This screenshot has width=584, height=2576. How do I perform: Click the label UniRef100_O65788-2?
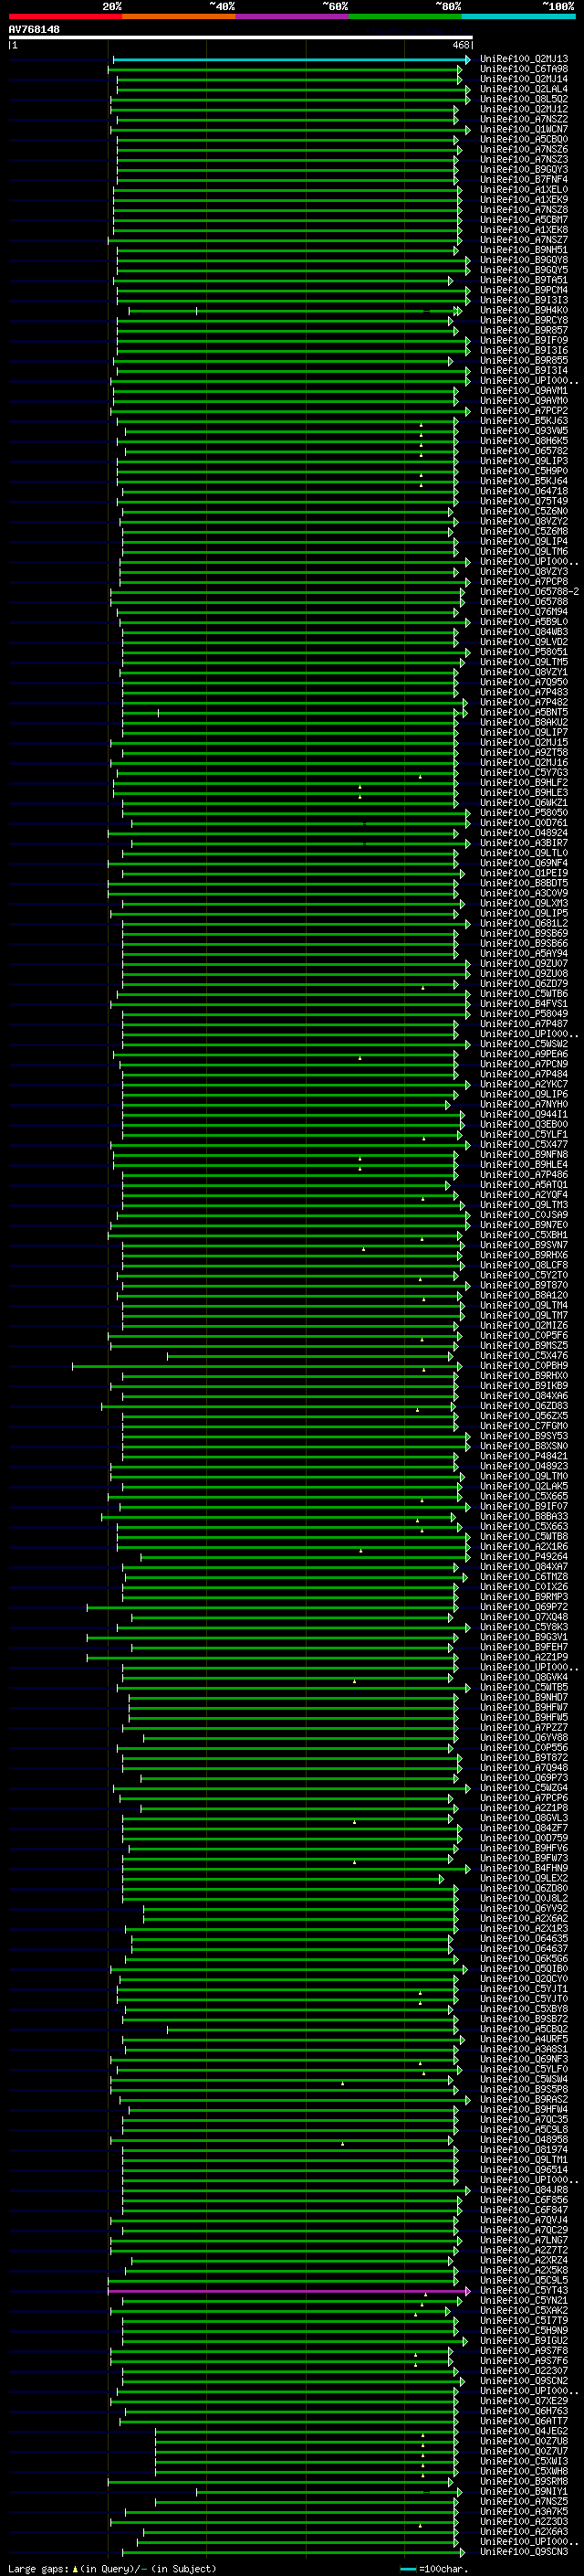[529, 592]
